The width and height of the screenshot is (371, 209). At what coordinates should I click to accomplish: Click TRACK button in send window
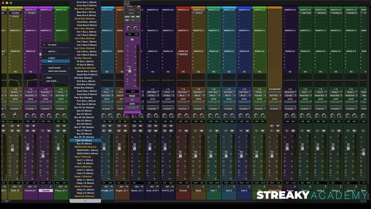(x=132, y=96)
